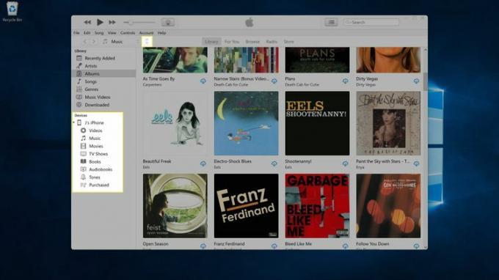
Task: Open the Up Next list view button
Action: pos(331,22)
